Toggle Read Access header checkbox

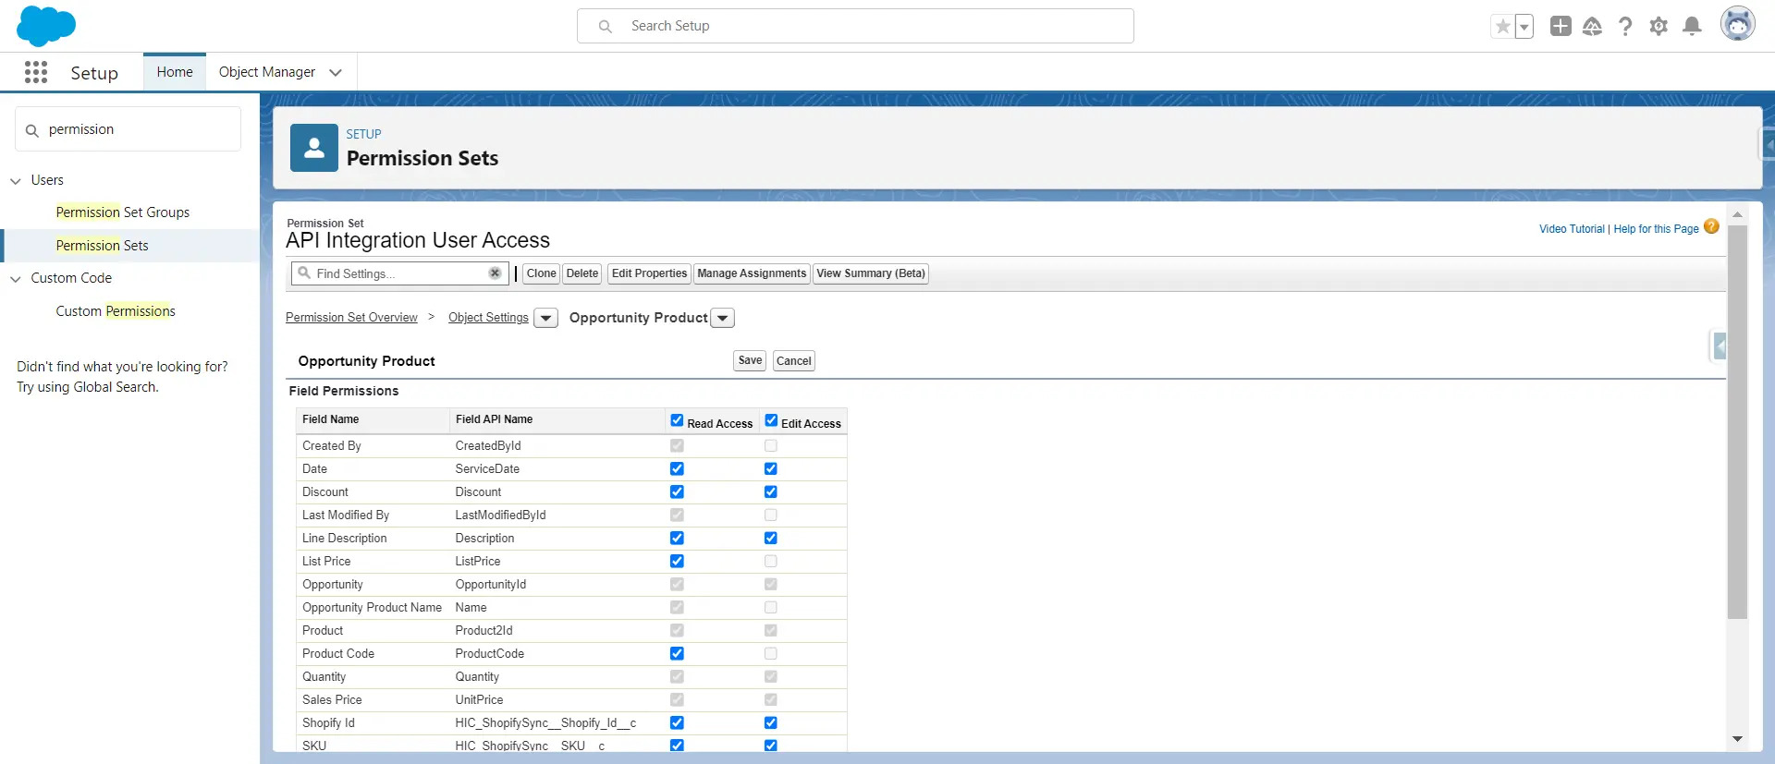click(677, 420)
